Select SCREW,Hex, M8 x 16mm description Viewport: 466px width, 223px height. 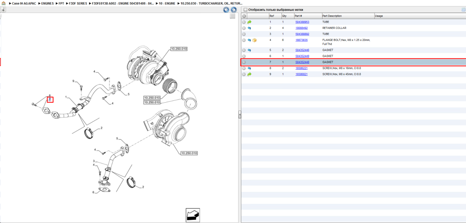(x=342, y=68)
